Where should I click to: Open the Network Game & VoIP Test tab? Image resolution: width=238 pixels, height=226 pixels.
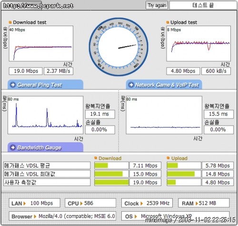tap(164, 85)
